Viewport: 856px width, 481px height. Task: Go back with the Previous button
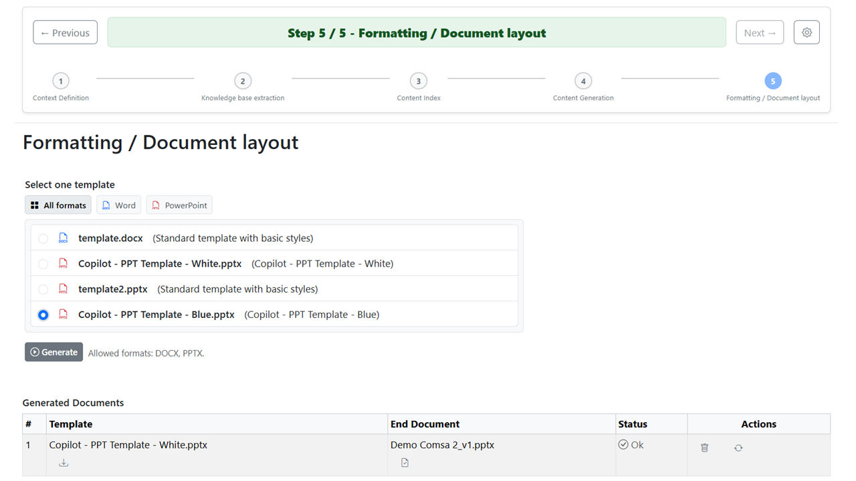click(65, 32)
